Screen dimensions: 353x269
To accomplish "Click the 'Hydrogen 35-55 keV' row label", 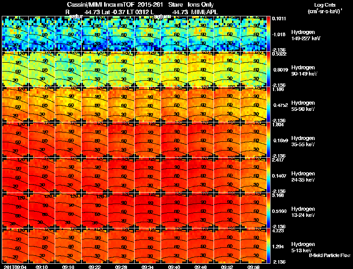I will 303,141.
